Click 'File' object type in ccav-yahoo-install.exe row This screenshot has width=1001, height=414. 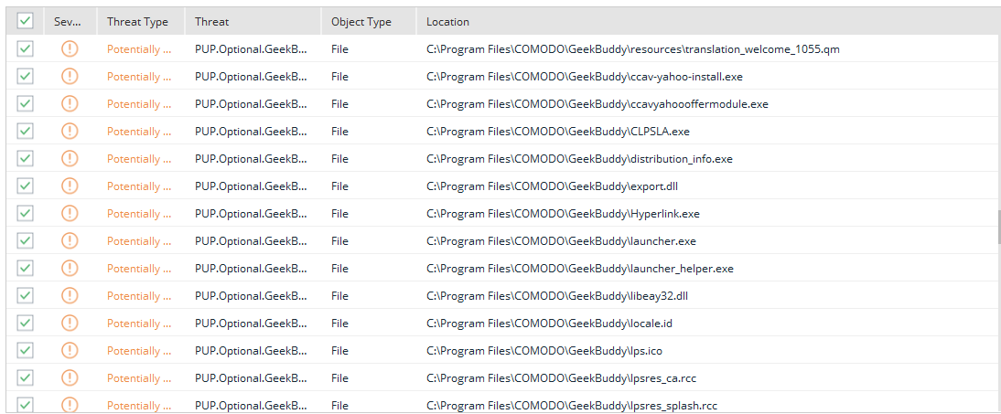(x=339, y=77)
